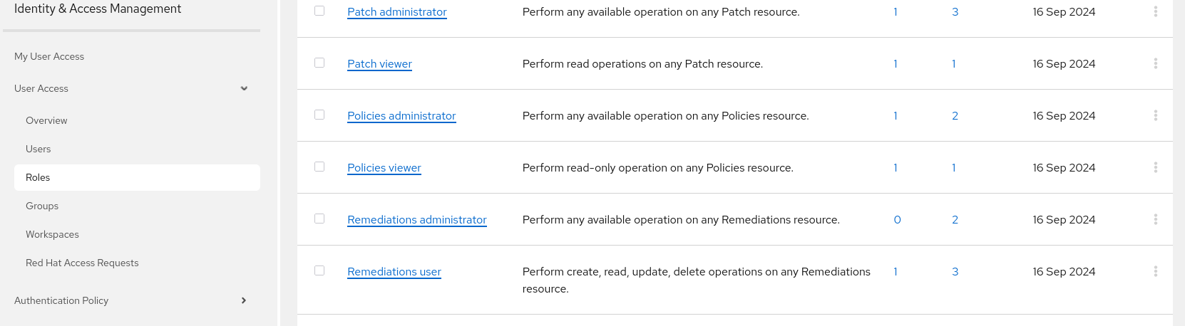The image size is (1185, 326).
Task: Go to Groups in sidebar
Action: [42, 206]
